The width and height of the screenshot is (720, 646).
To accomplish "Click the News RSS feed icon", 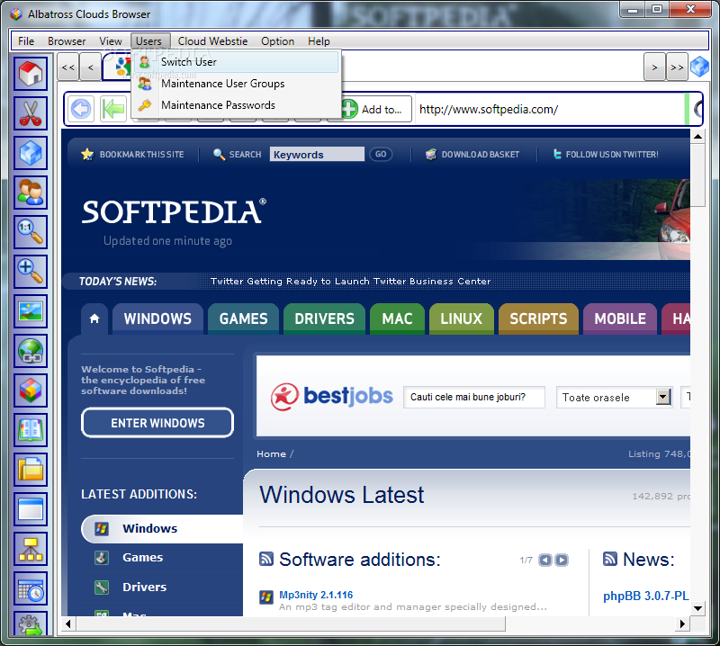I will click(610, 559).
